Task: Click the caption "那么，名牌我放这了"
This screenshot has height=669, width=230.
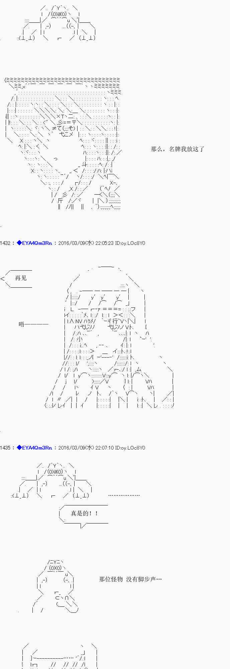Action: click(177, 149)
